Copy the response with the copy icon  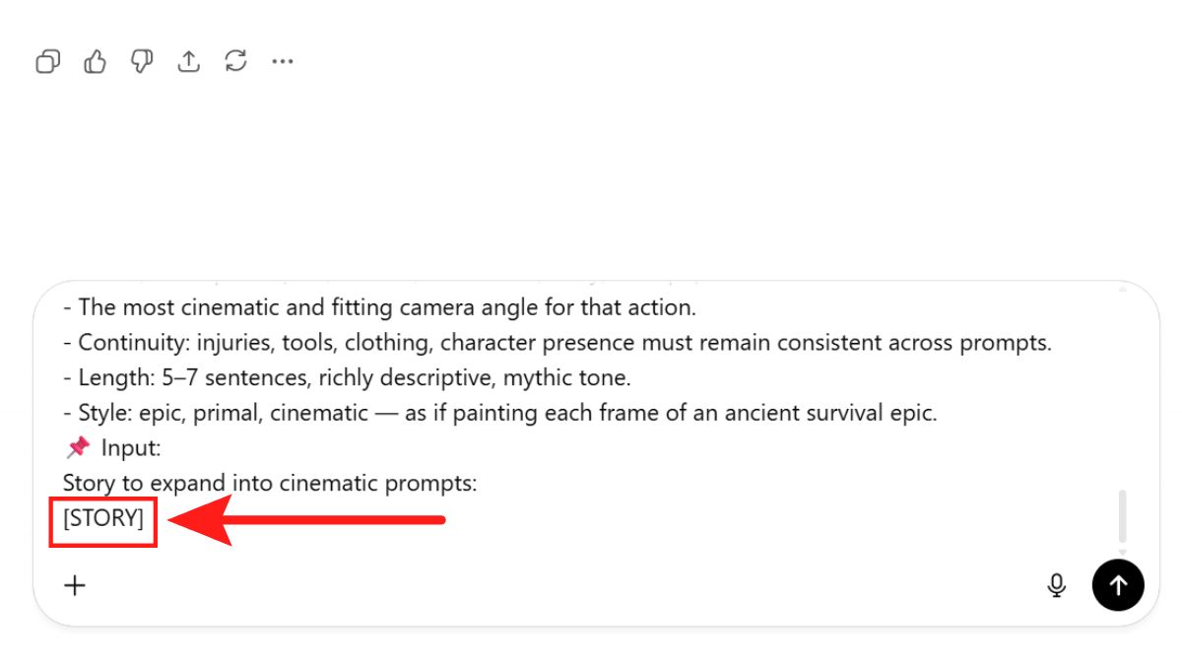coord(47,62)
